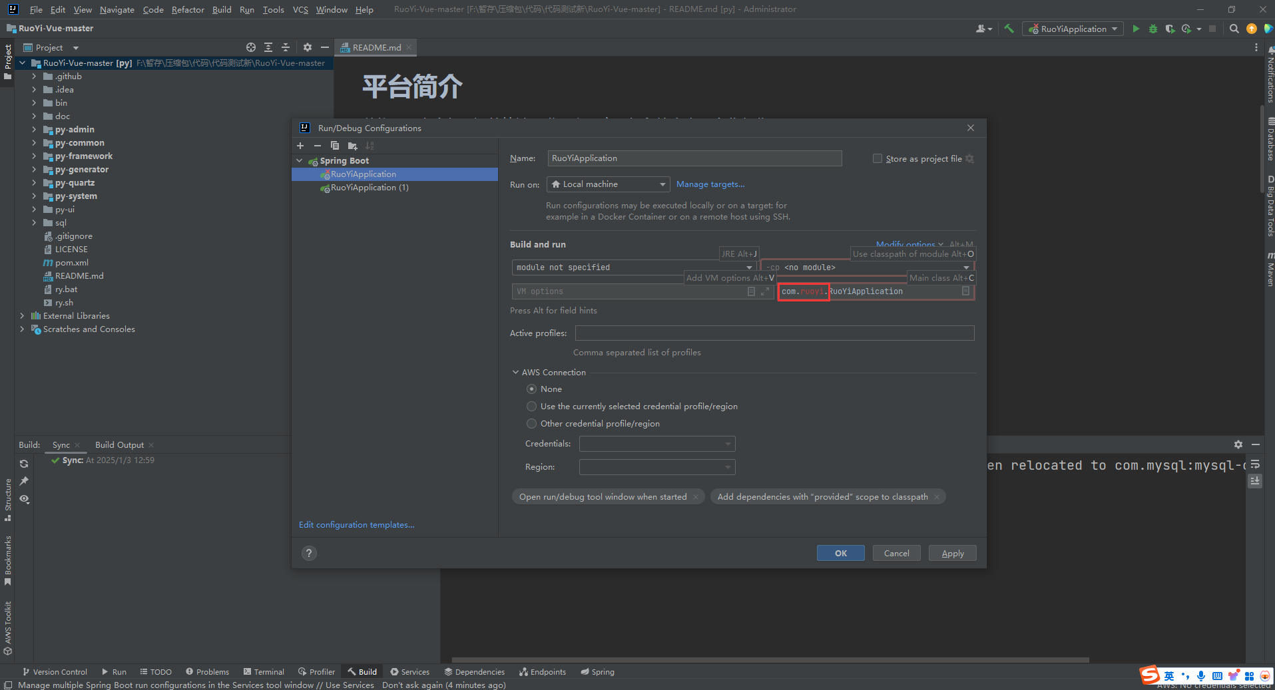Collapse all in Project panel

coord(286,47)
